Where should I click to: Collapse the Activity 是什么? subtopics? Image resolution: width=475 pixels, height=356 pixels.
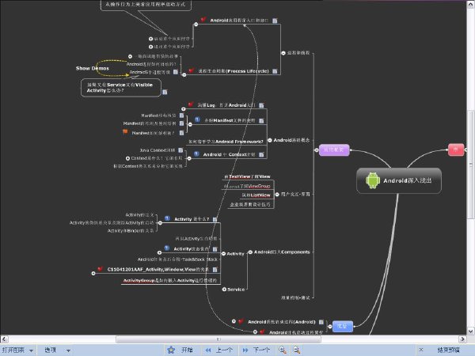(160, 223)
